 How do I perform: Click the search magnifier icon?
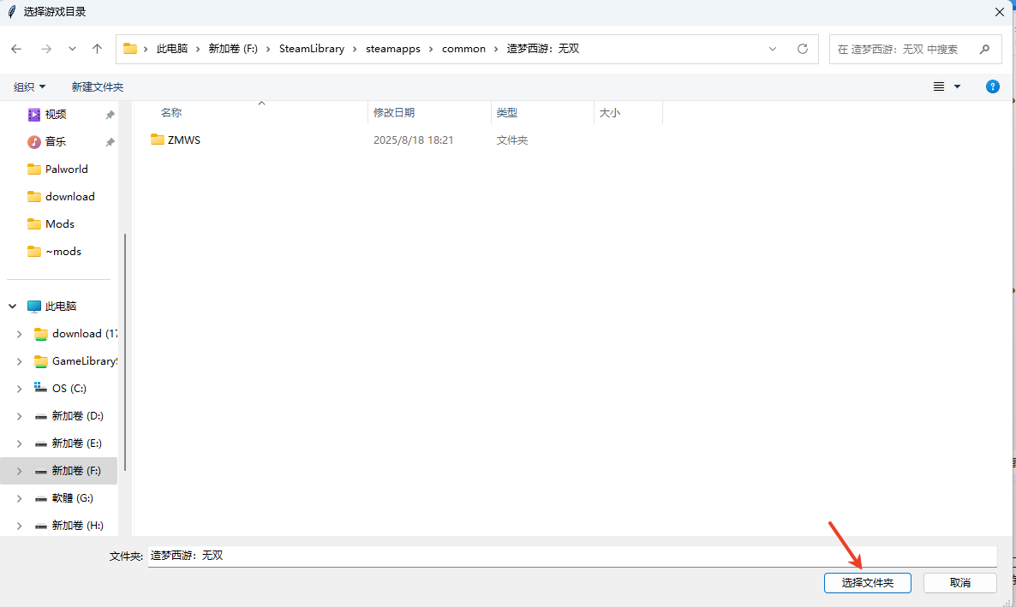click(984, 49)
